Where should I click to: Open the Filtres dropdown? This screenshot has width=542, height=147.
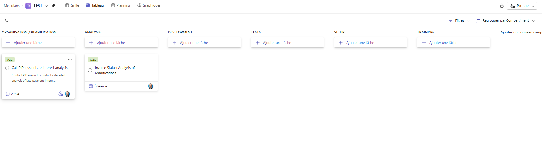coord(459,20)
